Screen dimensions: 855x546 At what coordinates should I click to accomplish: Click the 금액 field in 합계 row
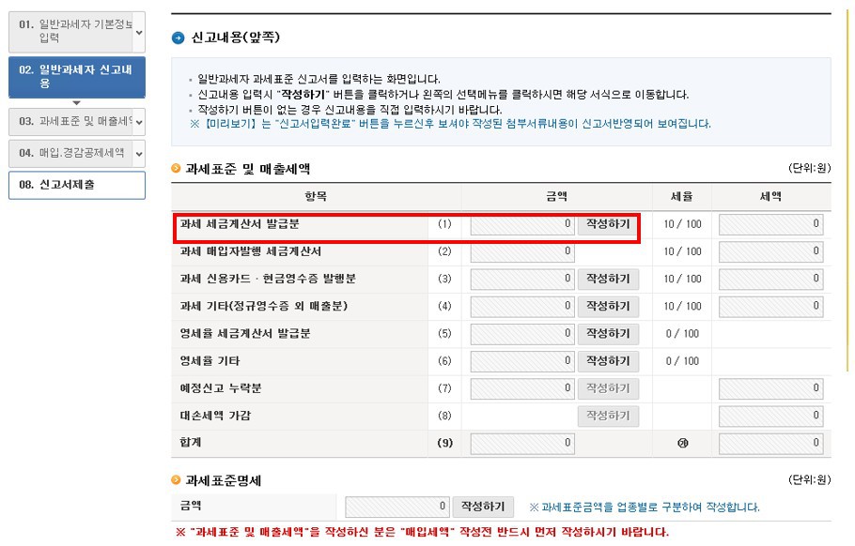522,443
